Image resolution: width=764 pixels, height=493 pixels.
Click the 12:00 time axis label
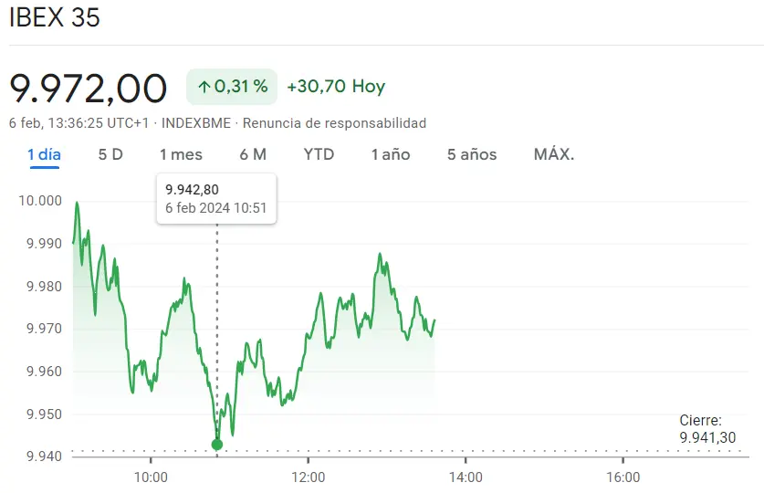309,477
